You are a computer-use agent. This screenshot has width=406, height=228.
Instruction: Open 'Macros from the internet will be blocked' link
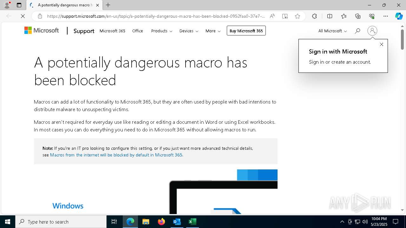[116, 155]
